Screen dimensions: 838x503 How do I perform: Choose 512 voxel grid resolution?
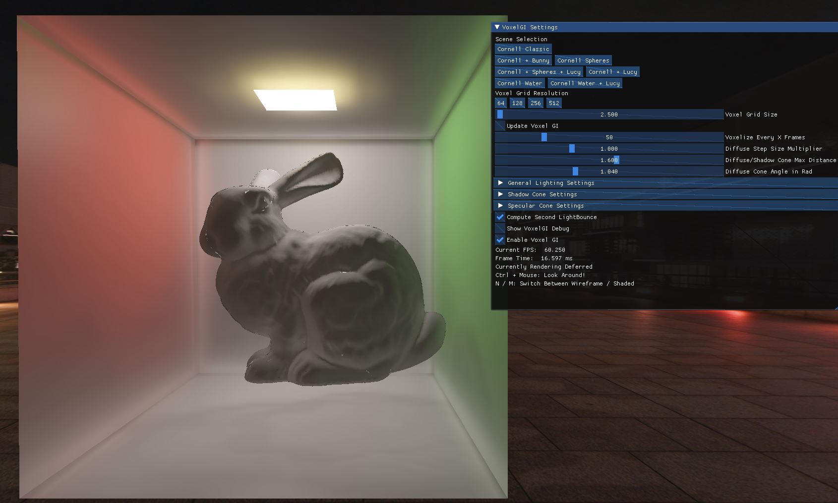pyautogui.click(x=554, y=103)
